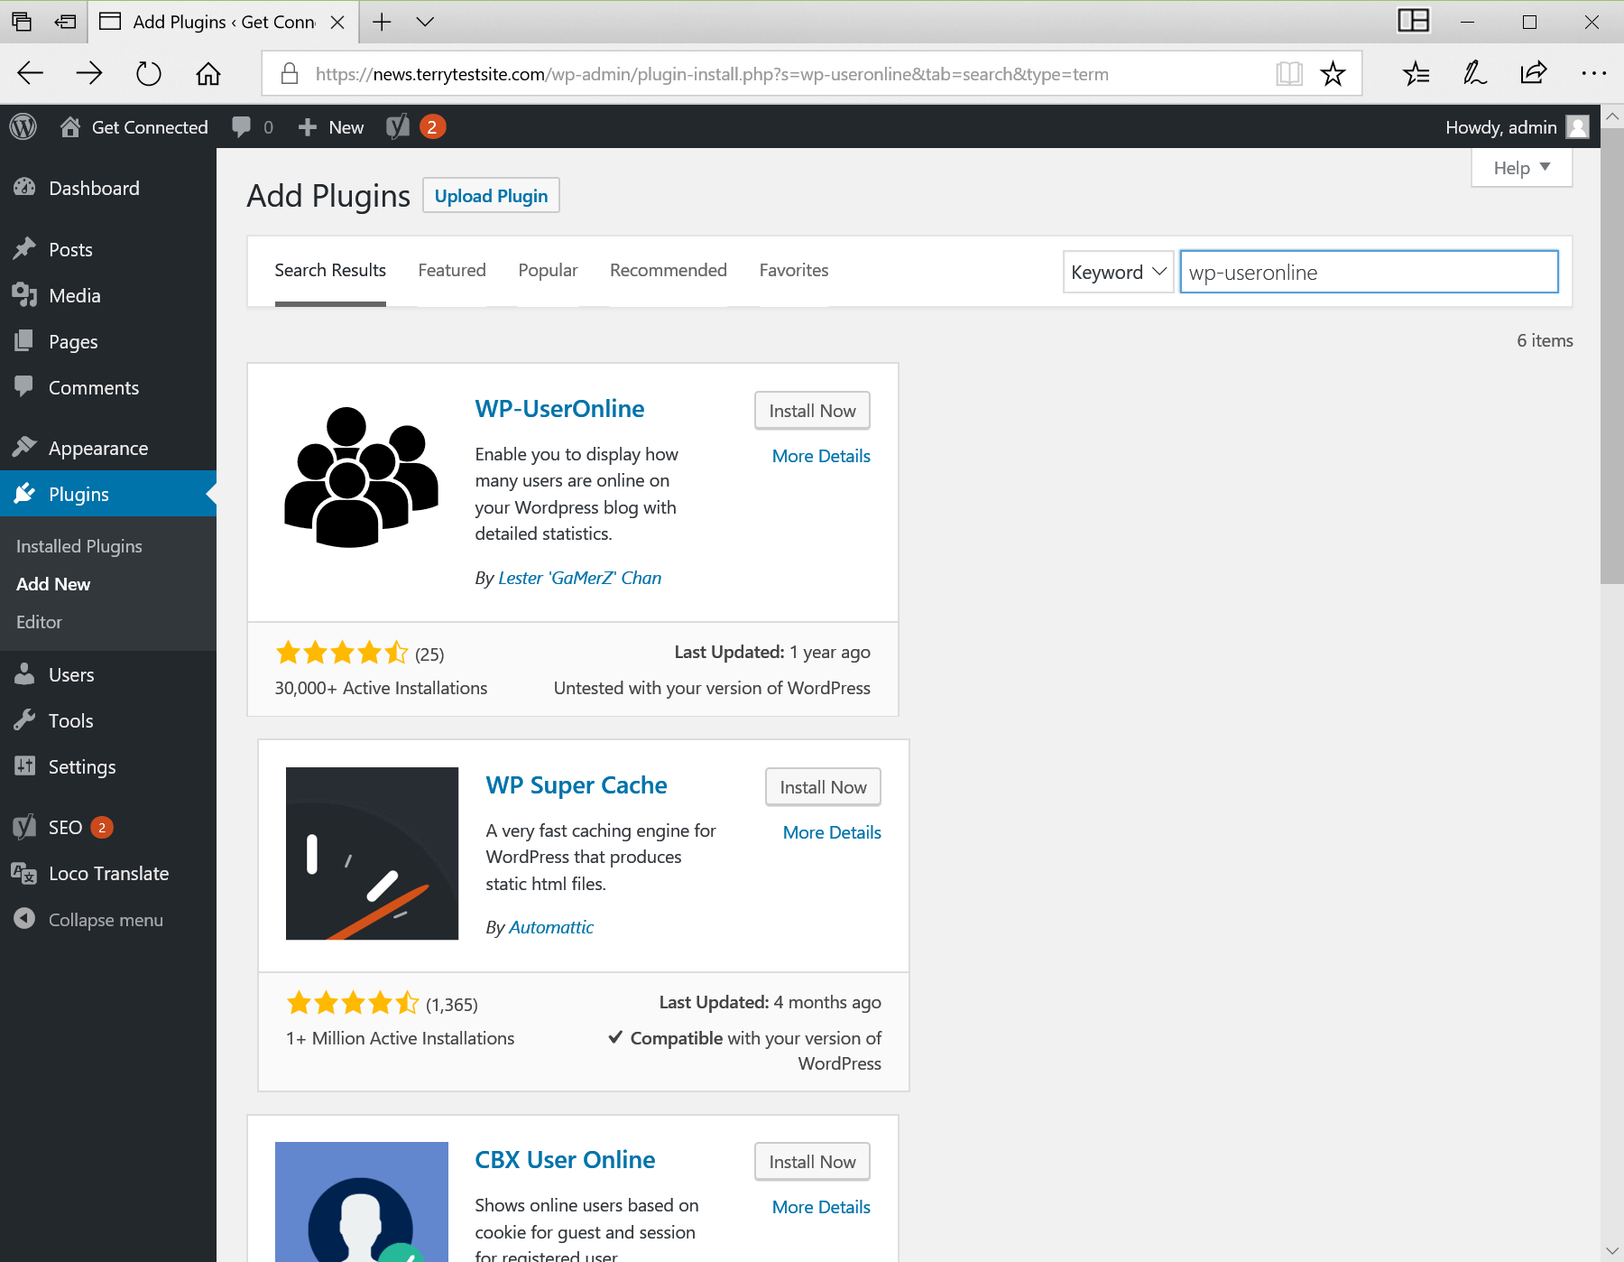The image size is (1624, 1262).
Task: Select the Plugins plug icon
Action: click(24, 494)
